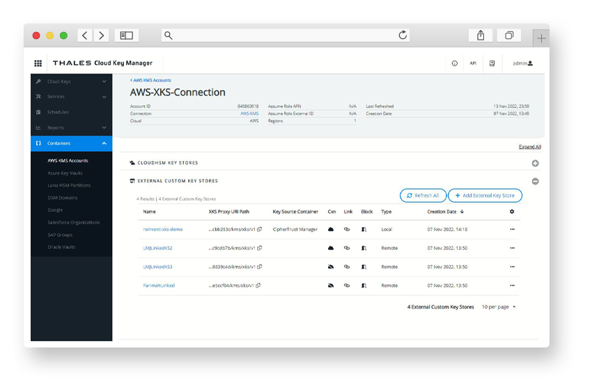
Task: Select DSM Domains in sidebar
Action: pos(62,198)
